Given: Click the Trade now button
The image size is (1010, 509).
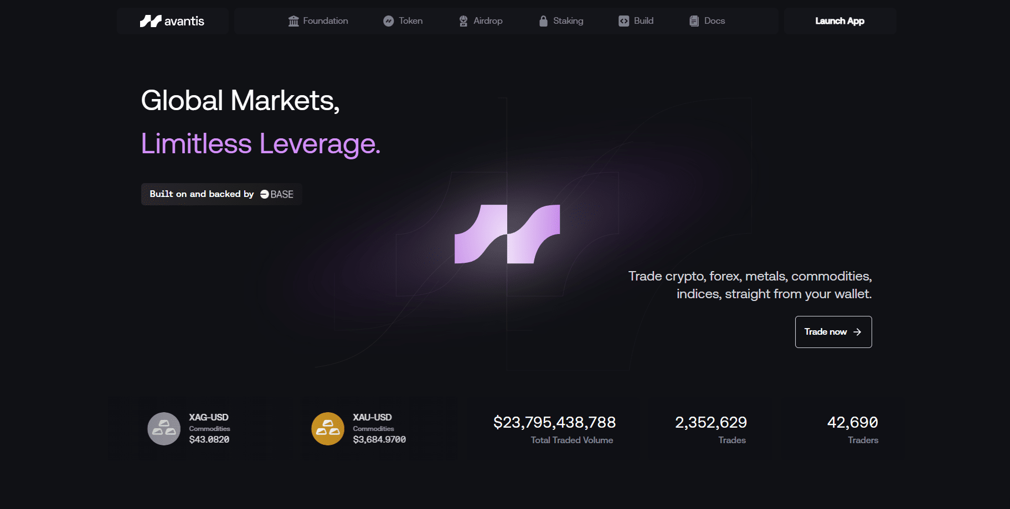Looking at the screenshot, I should pos(833,332).
